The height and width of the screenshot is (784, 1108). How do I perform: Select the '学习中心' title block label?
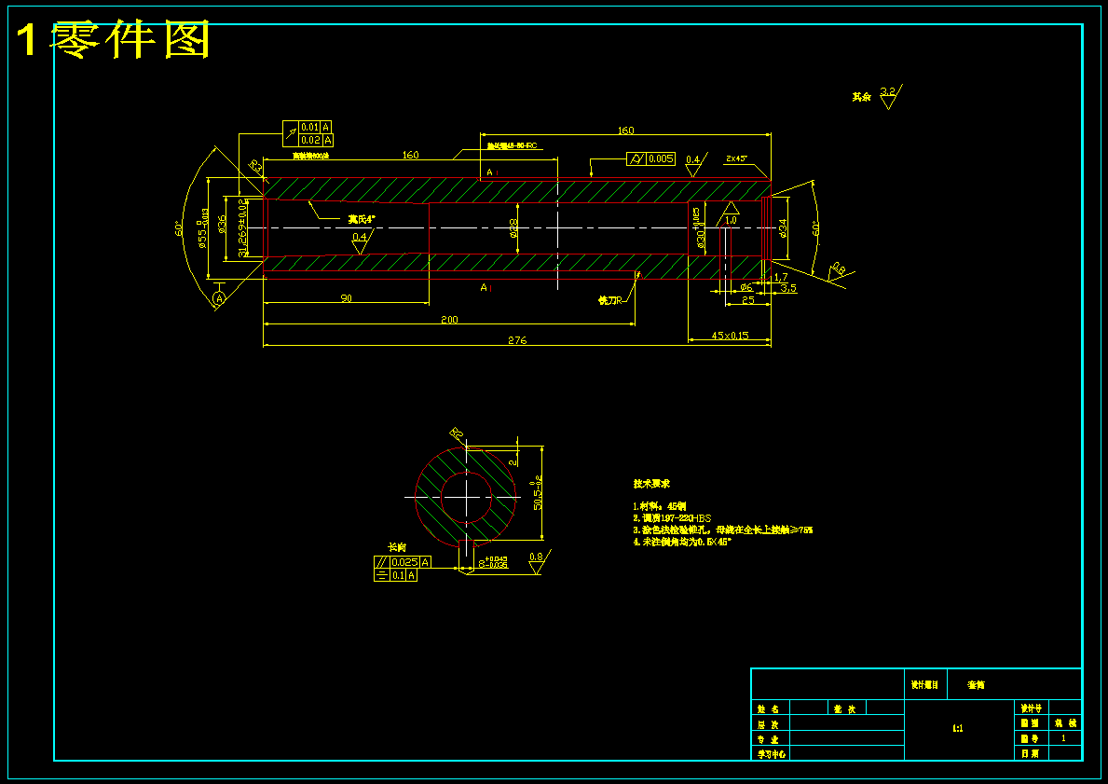tap(772, 754)
